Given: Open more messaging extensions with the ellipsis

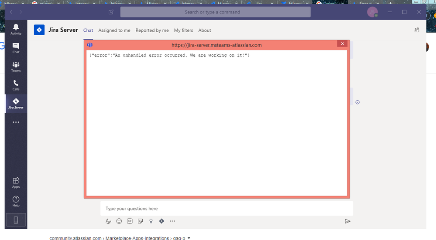Looking at the screenshot, I should [x=172, y=221].
